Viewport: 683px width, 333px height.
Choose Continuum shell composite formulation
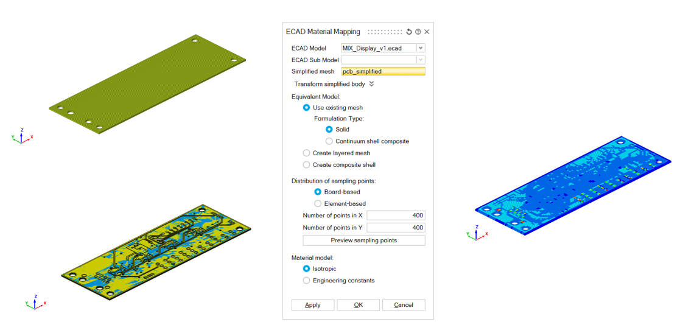click(329, 141)
